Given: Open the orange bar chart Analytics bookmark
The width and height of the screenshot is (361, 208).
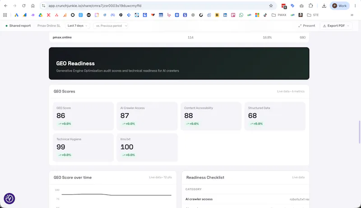Looking at the screenshot, I should click(x=65, y=15).
